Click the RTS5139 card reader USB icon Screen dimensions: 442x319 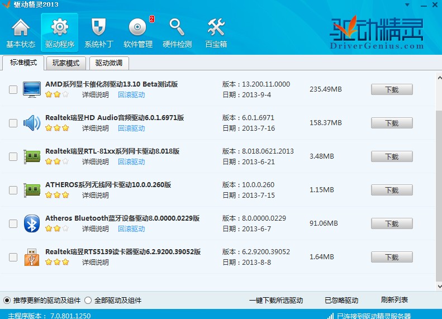tap(31, 257)
